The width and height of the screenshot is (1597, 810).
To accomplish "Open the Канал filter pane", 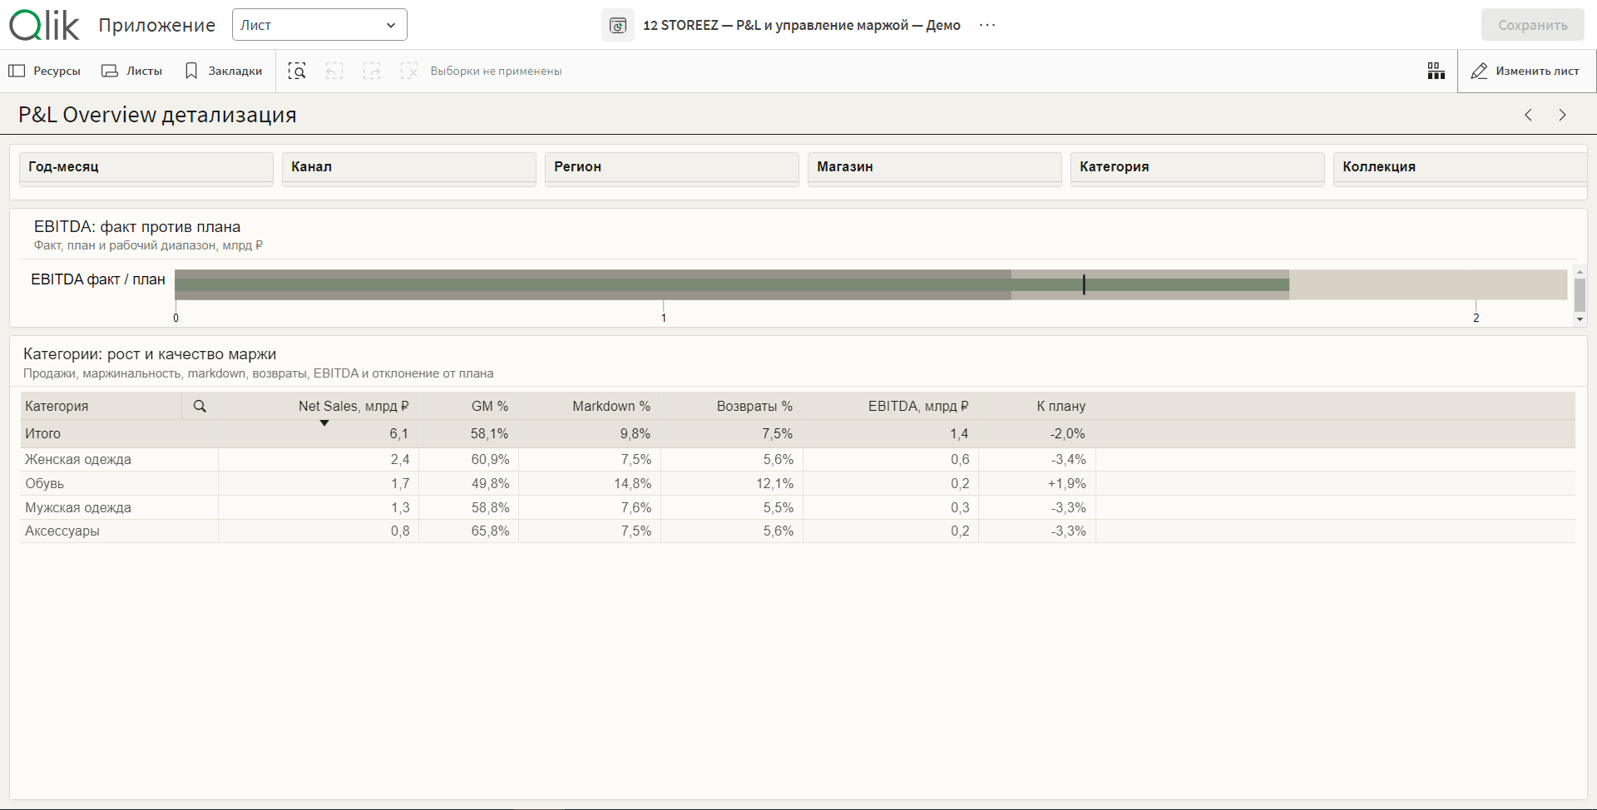I will [x=409, y=167].
